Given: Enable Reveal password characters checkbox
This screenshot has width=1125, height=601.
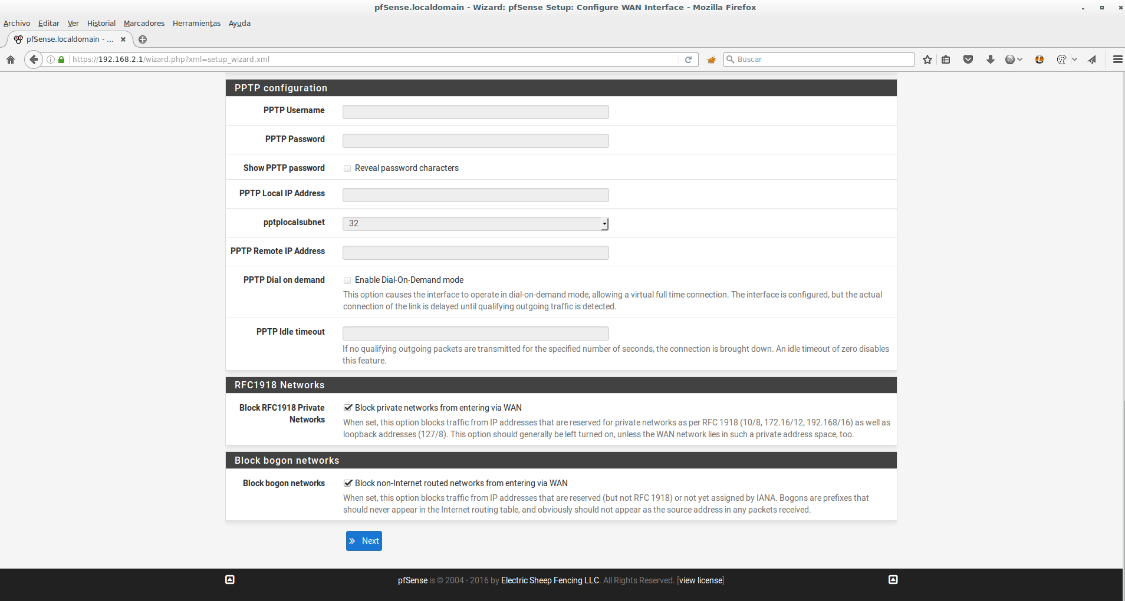Looking at the screenshot, I should [x=347, y=169].
